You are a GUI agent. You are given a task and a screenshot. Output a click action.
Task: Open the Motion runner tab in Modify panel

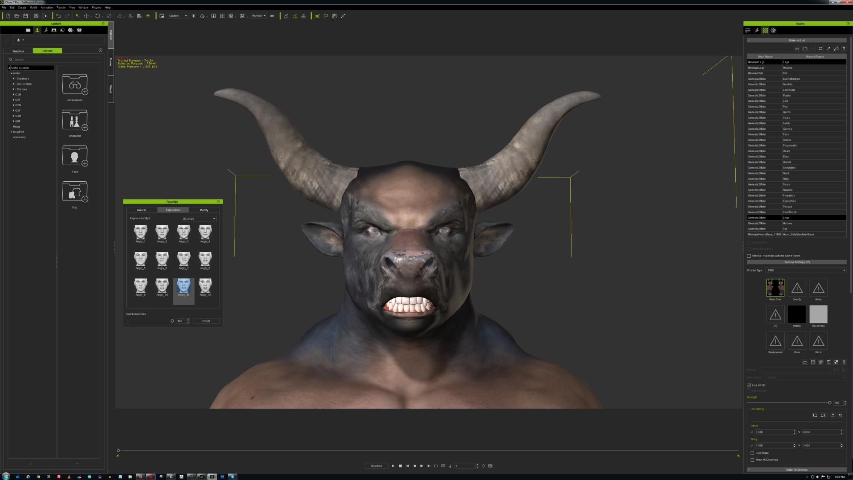pyautogui.click(x=757, y=30)
